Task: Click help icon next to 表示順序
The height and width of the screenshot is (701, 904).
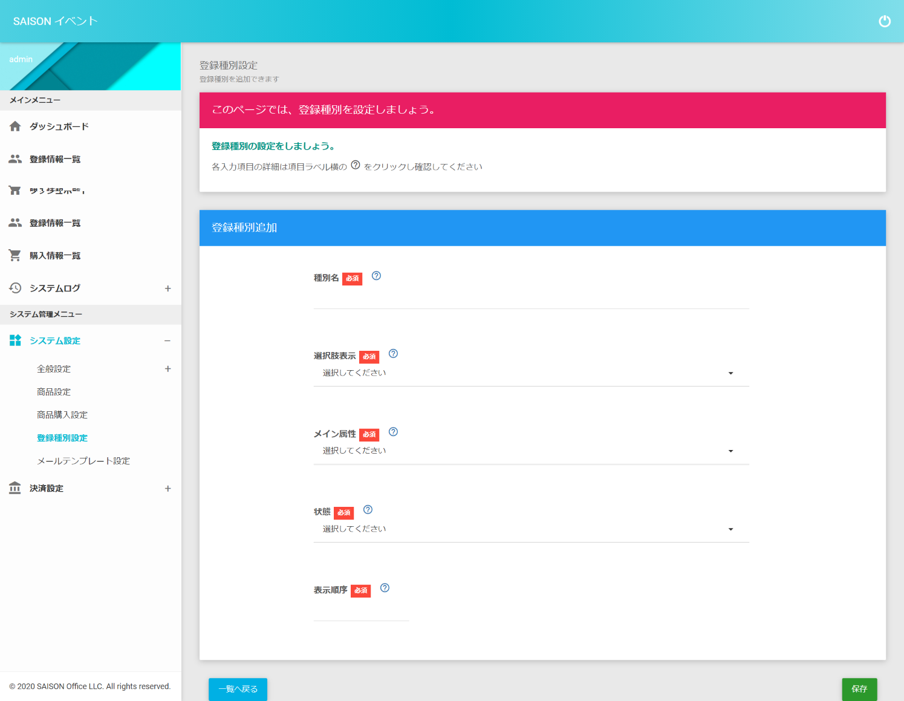Action: pos(385,588)
